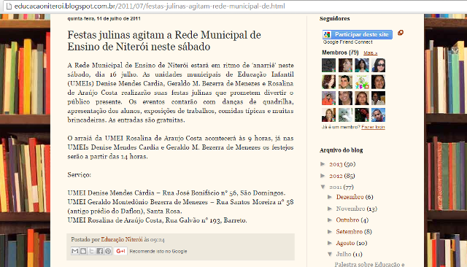
Task: Expand the Agosto month triangle
Action: point(330,243)
